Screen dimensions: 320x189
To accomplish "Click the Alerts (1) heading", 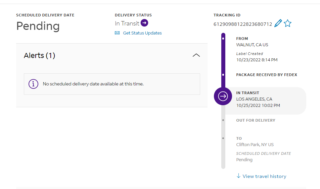I will pyautogui.click(x=40, y=56).
